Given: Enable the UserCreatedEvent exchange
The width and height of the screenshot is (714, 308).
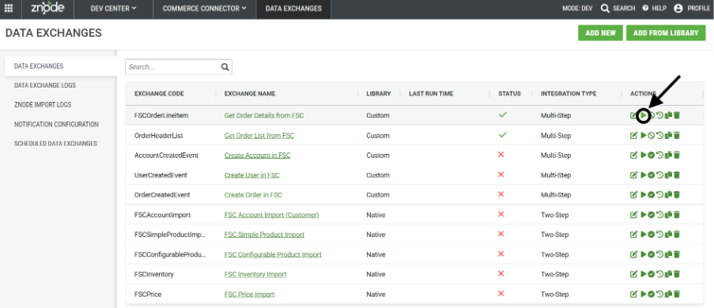Looking at the screenshot, I should click(652, 175).
